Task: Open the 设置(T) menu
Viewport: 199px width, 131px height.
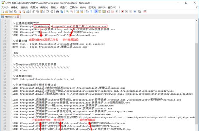Action: [x=63, y=8]
